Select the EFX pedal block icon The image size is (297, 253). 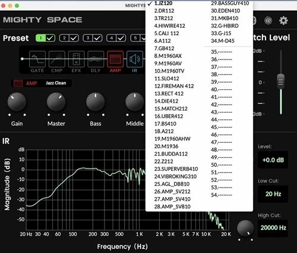pos(76,59)
